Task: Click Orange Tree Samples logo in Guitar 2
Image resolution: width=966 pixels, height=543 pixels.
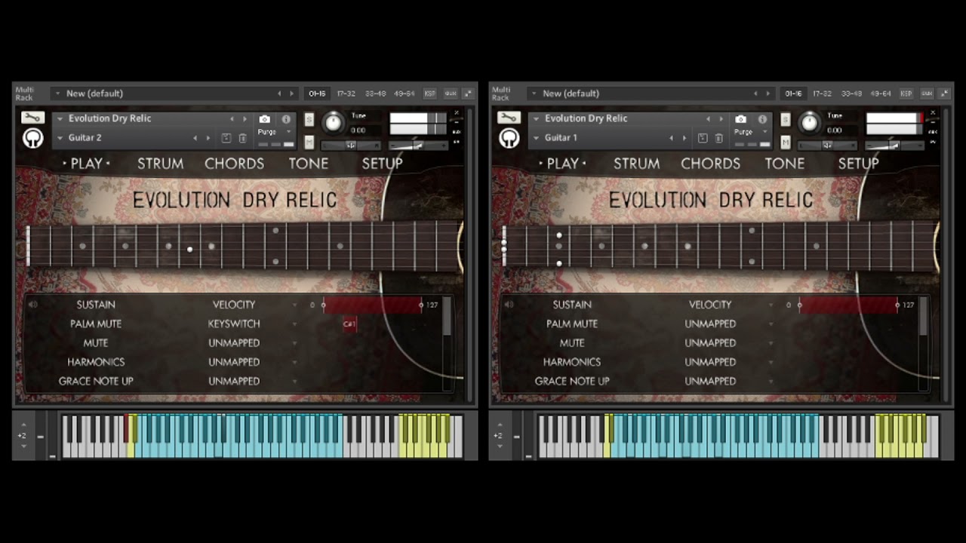Action: pyautogui.click(x=32, y=138)
